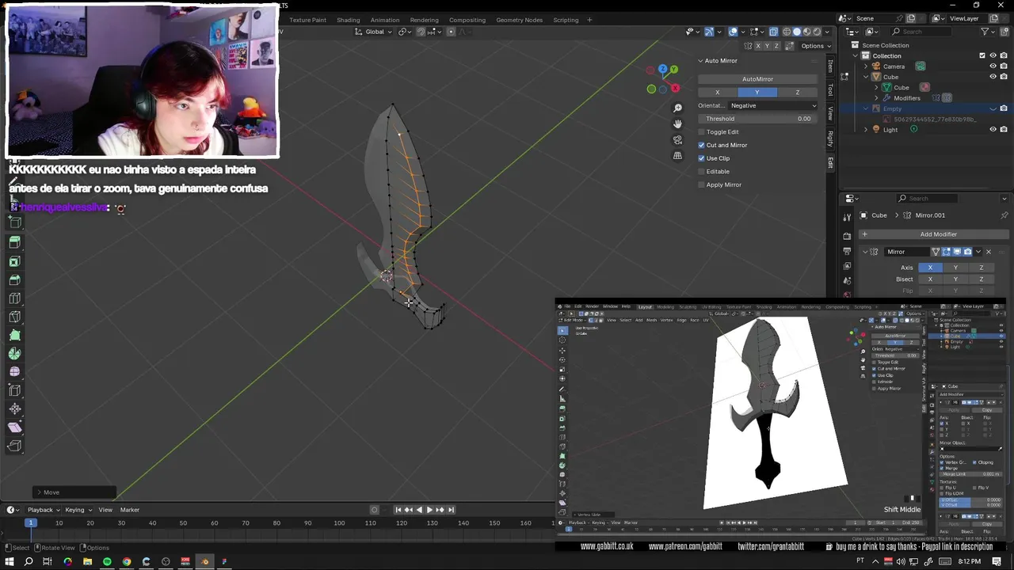The height and width of the screenshot is (570, 1014).
Task: Select the Knife tool
Action: pos(14,317)
